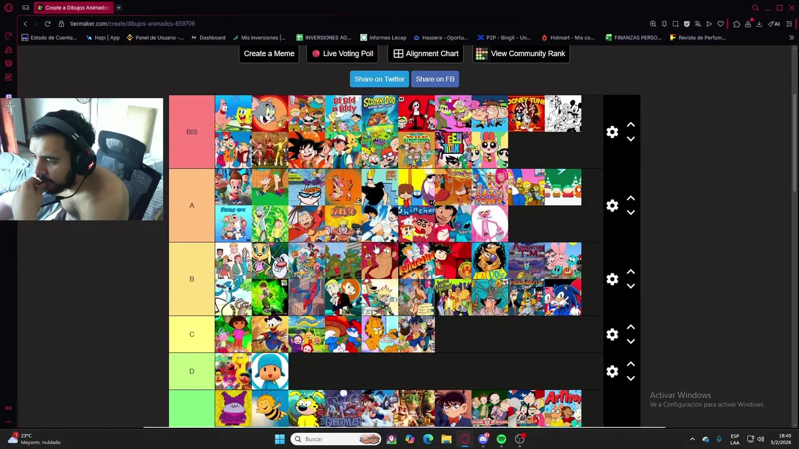Move C tier row up
The image size is (799, 449).
[x=630, y=327]
